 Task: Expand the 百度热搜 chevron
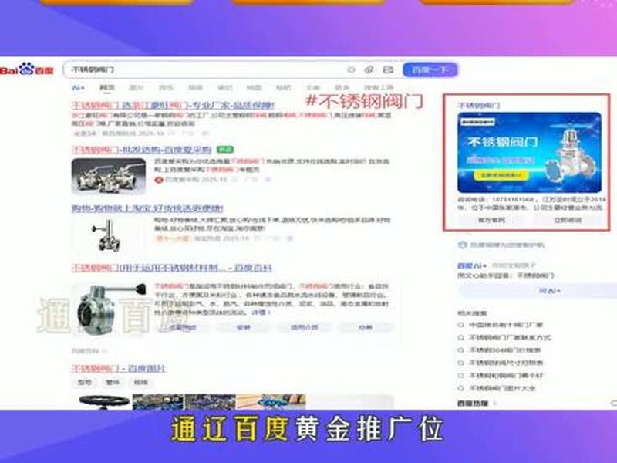click(x=495, y=403)
